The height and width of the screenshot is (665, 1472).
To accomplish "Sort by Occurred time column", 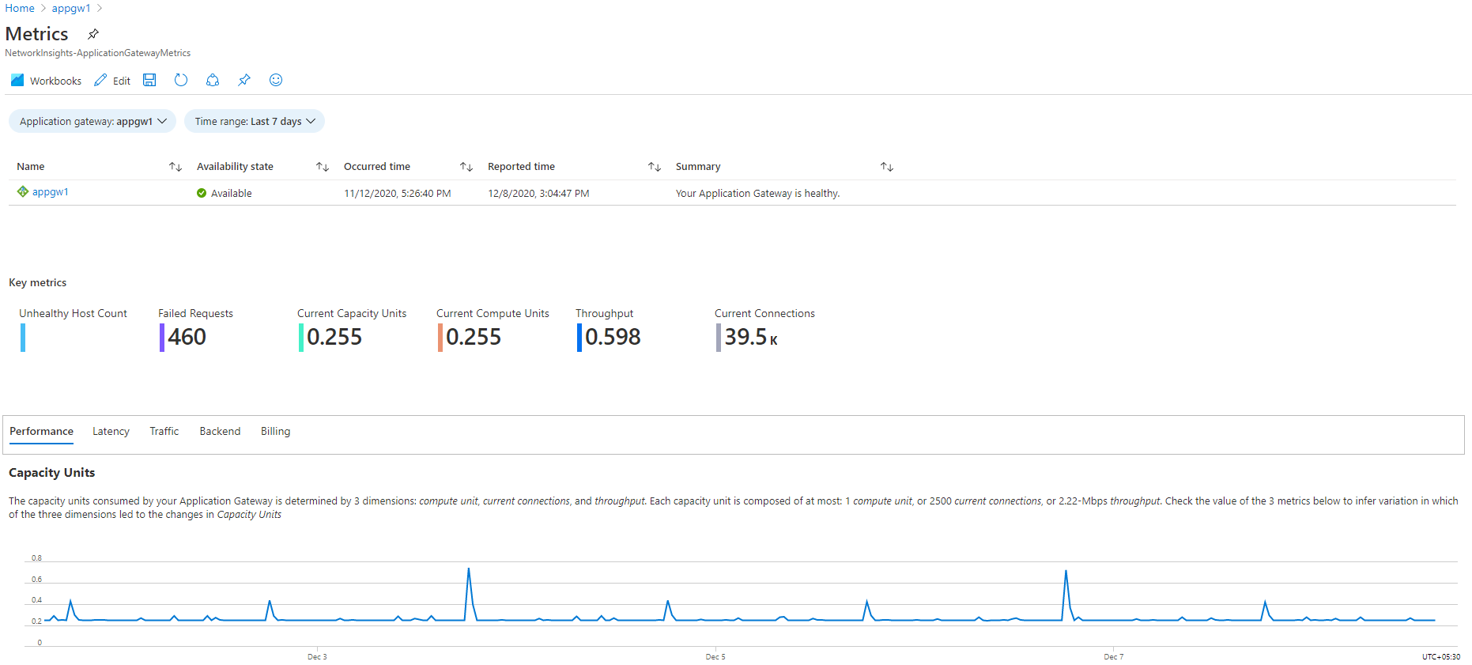I will [466, 167].
